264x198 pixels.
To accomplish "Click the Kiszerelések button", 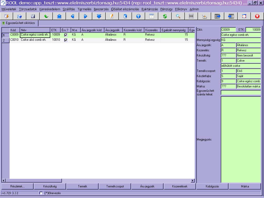I will coord(180,186).
